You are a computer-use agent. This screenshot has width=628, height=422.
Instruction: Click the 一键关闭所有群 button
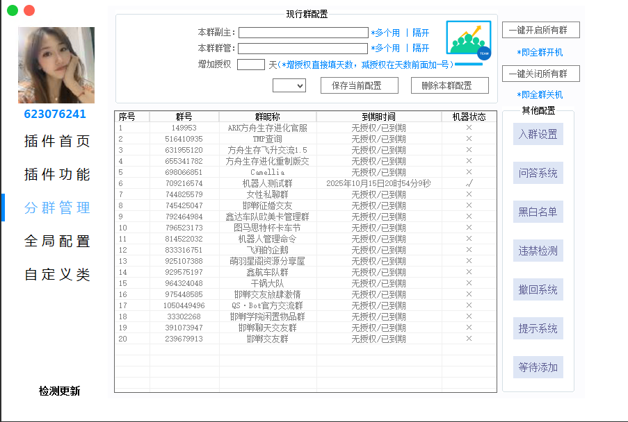point(541,74)
